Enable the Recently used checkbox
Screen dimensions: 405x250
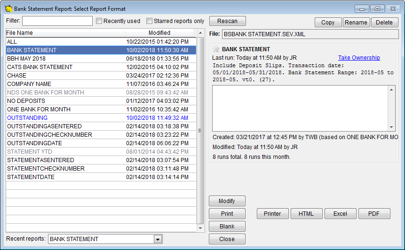99,21
